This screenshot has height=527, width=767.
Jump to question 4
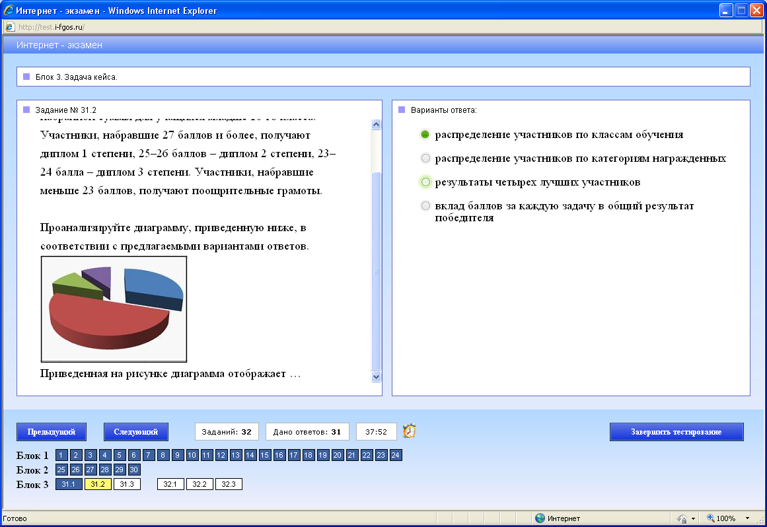pos(104,455)
